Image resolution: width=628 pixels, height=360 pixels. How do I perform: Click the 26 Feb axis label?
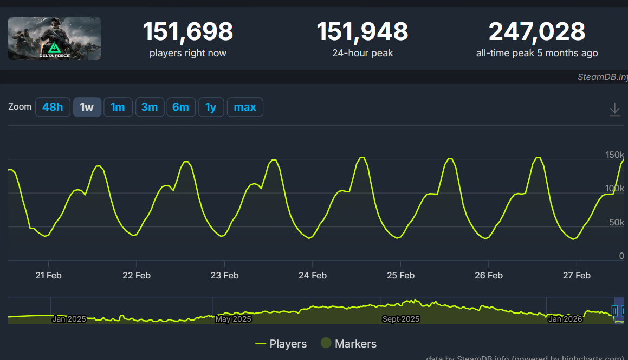pyautogui.click(x=489, y=275)
